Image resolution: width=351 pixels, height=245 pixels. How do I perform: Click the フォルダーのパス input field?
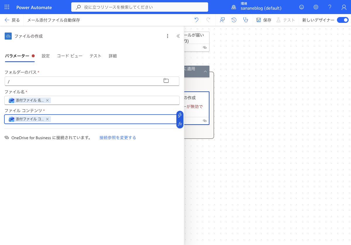92,81
